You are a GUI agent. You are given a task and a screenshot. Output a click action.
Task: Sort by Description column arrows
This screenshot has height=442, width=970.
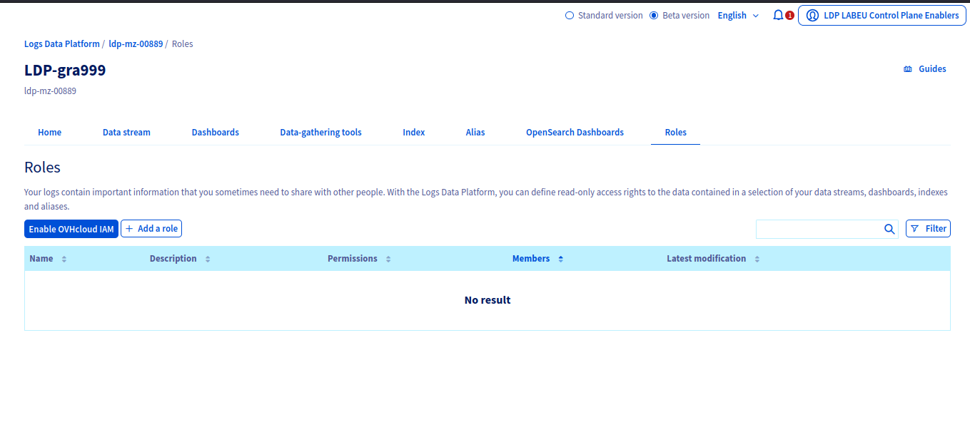click(208, 259)
